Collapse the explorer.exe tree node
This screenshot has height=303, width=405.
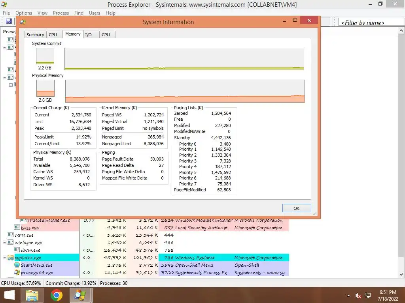tap(4, 257)
